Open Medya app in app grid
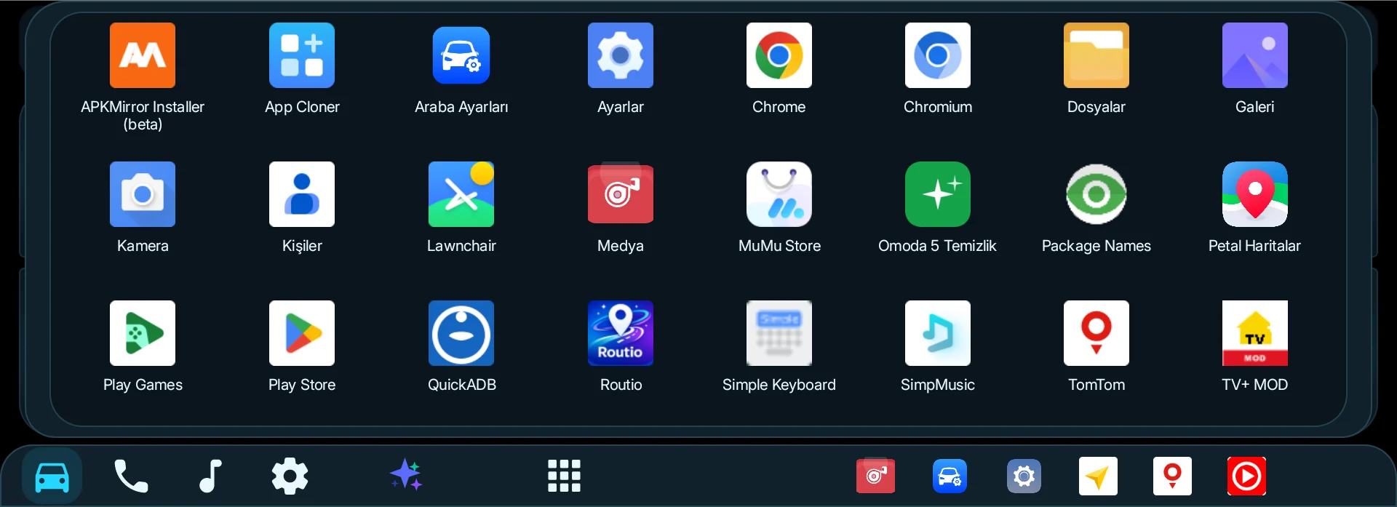 621,194
